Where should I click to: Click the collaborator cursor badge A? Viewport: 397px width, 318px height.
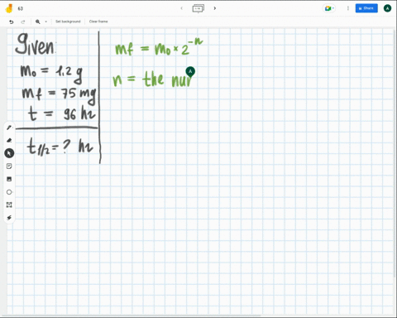pos(190,71)
